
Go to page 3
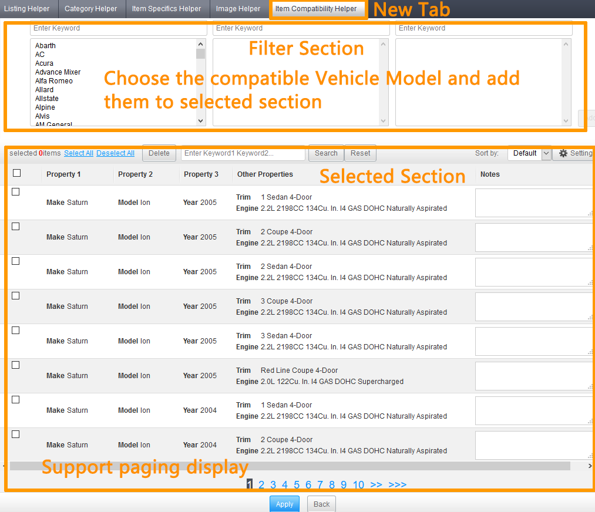click(273, 484)
